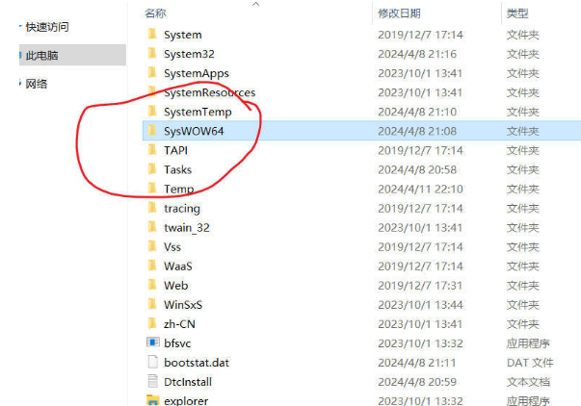
Task: Click the SystemResources file name
Action: (x=210, y=92)
